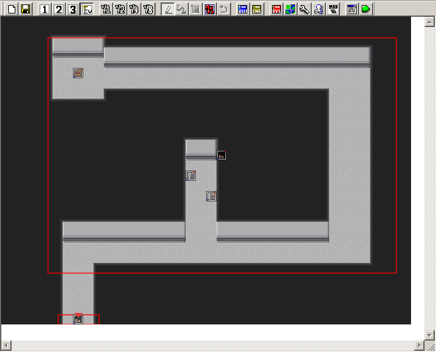This screenshot has width=436, height=352.
Task: Switch to layer 2 editing
Action: (59, 9)
